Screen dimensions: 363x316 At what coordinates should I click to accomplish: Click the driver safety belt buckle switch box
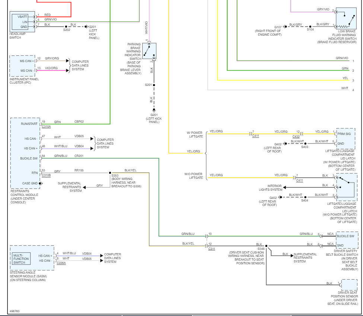[347, 240]
